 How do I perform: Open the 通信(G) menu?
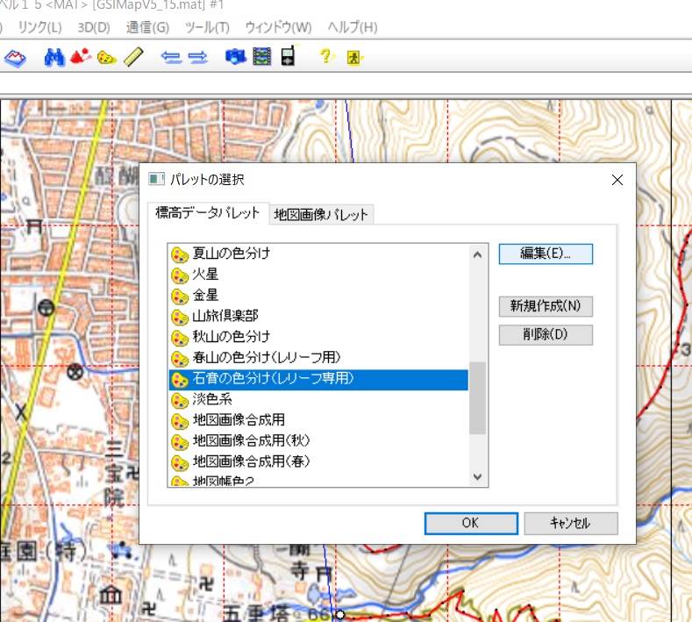(147, 27)
